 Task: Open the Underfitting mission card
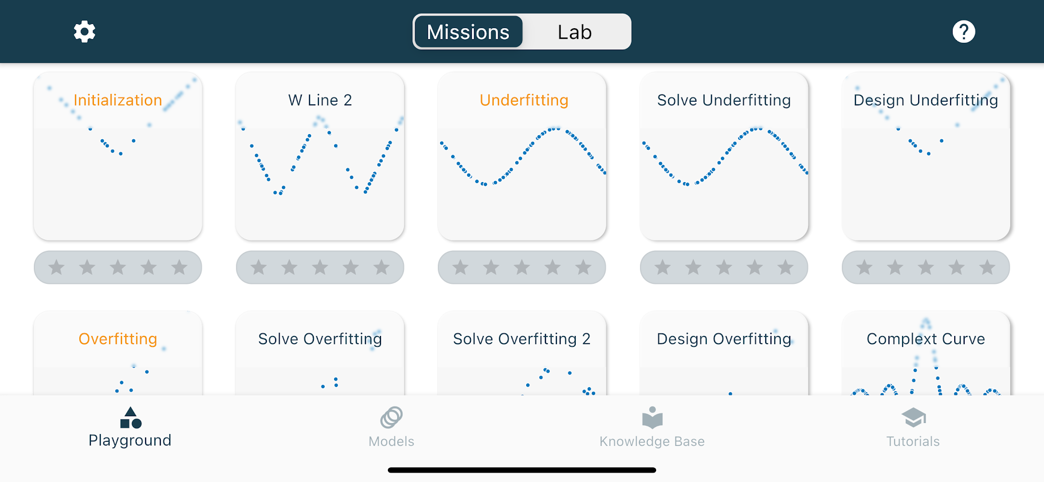[522, 156]
